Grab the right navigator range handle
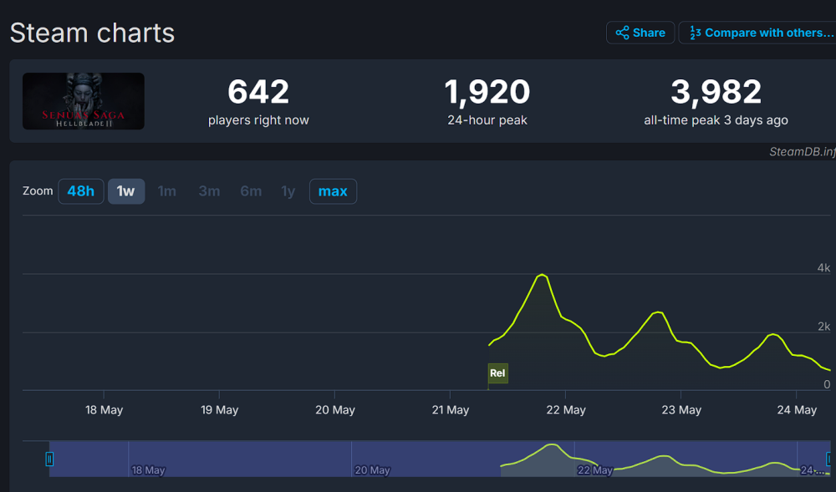This screenshot has height=492, width=836. pyautogui.click(x=829, y=459)
